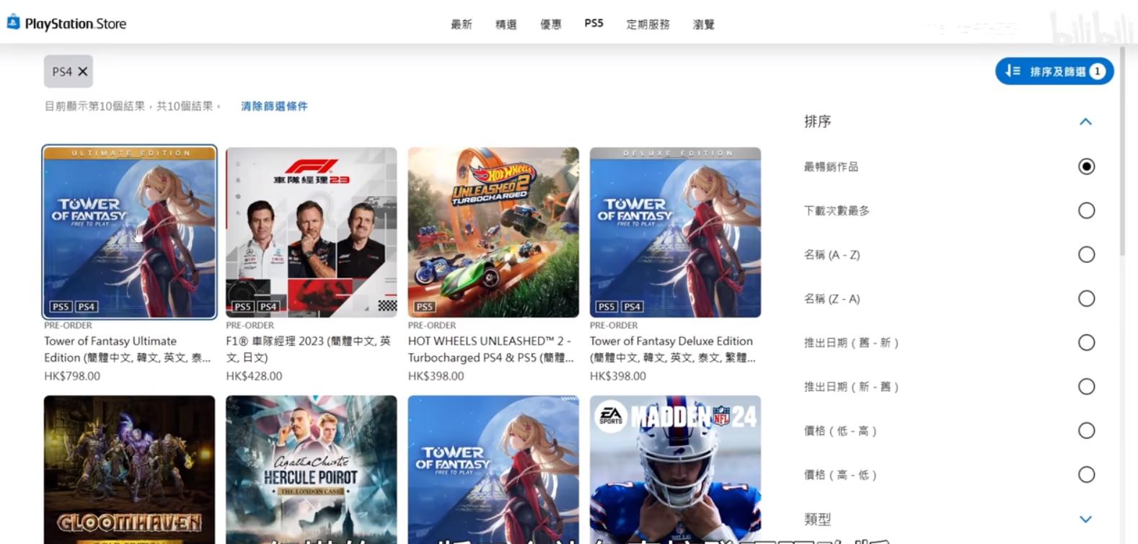This screenshot has width=1138, height=544.
Task: Open the 排序及篩選 button
Action: pos(1054,71)
